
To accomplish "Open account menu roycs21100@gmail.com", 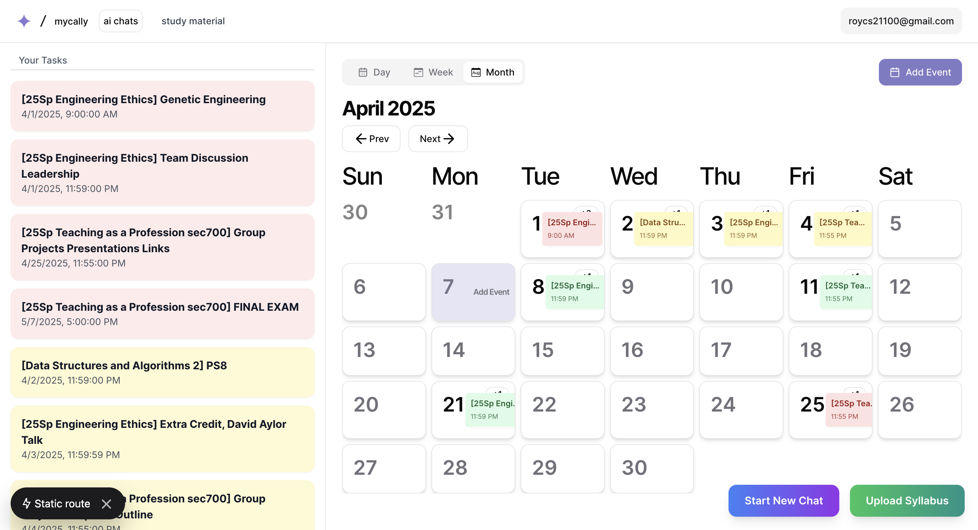I will 900,21.
